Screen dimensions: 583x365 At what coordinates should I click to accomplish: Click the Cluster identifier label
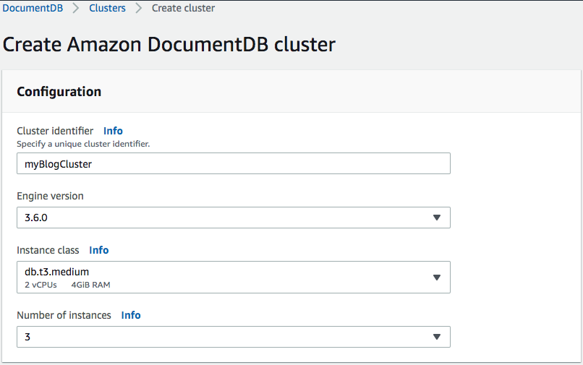(x=55, y=131)
